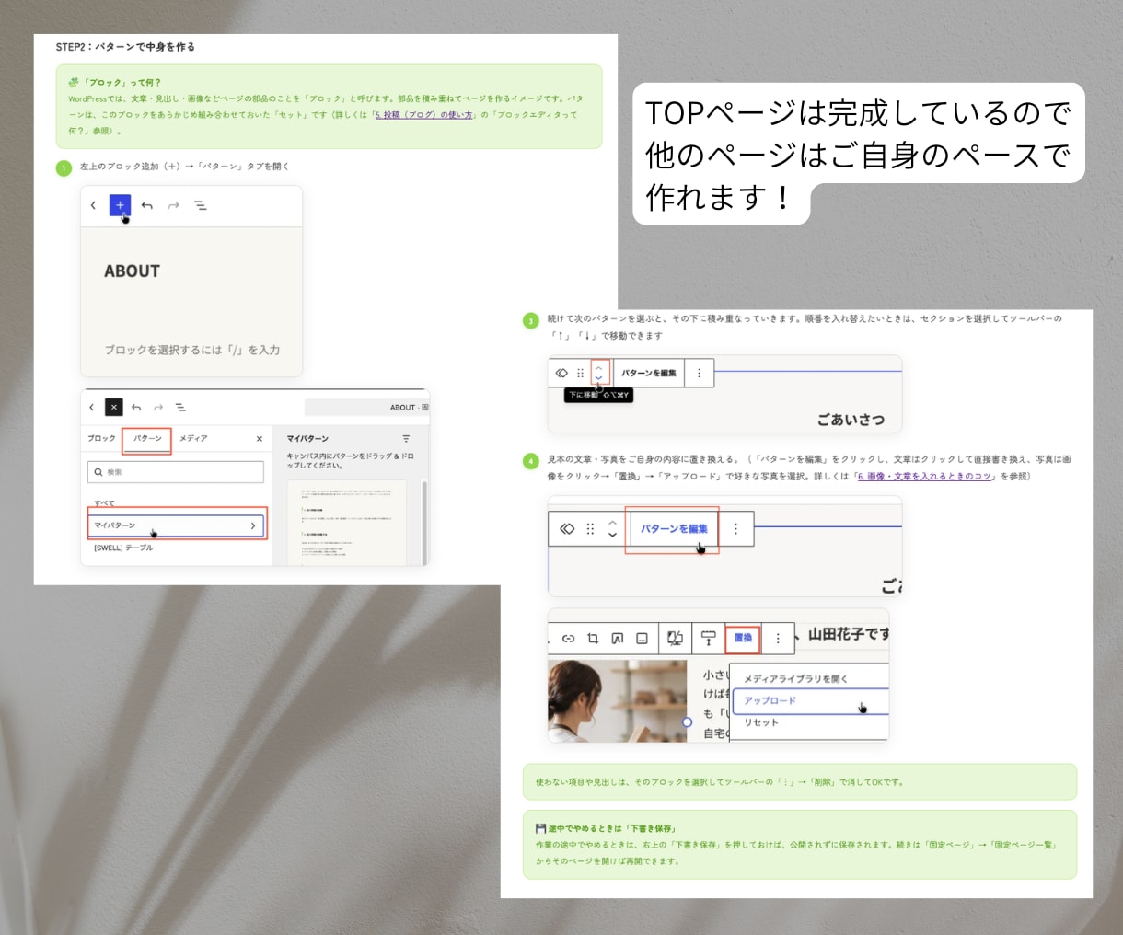Image resolution: width=1123 pixels, height=935 pixels.
Task: Click the woman photo in the image block
Action: pyautogui.click(x=618, y=700)
